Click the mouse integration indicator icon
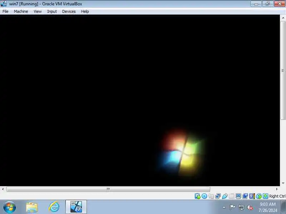Image resolution: width=286 pixels, height=214 pixels. point(258,196)
